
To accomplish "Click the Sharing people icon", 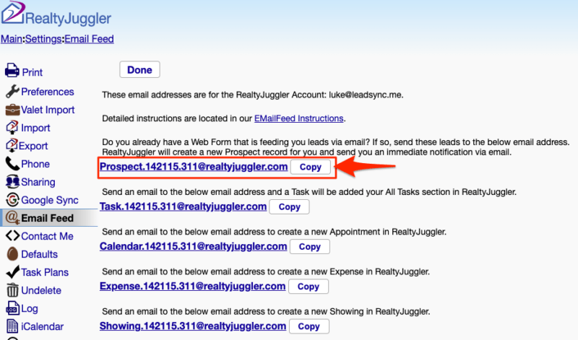I will pyautogui.click(x=12, y=182).
